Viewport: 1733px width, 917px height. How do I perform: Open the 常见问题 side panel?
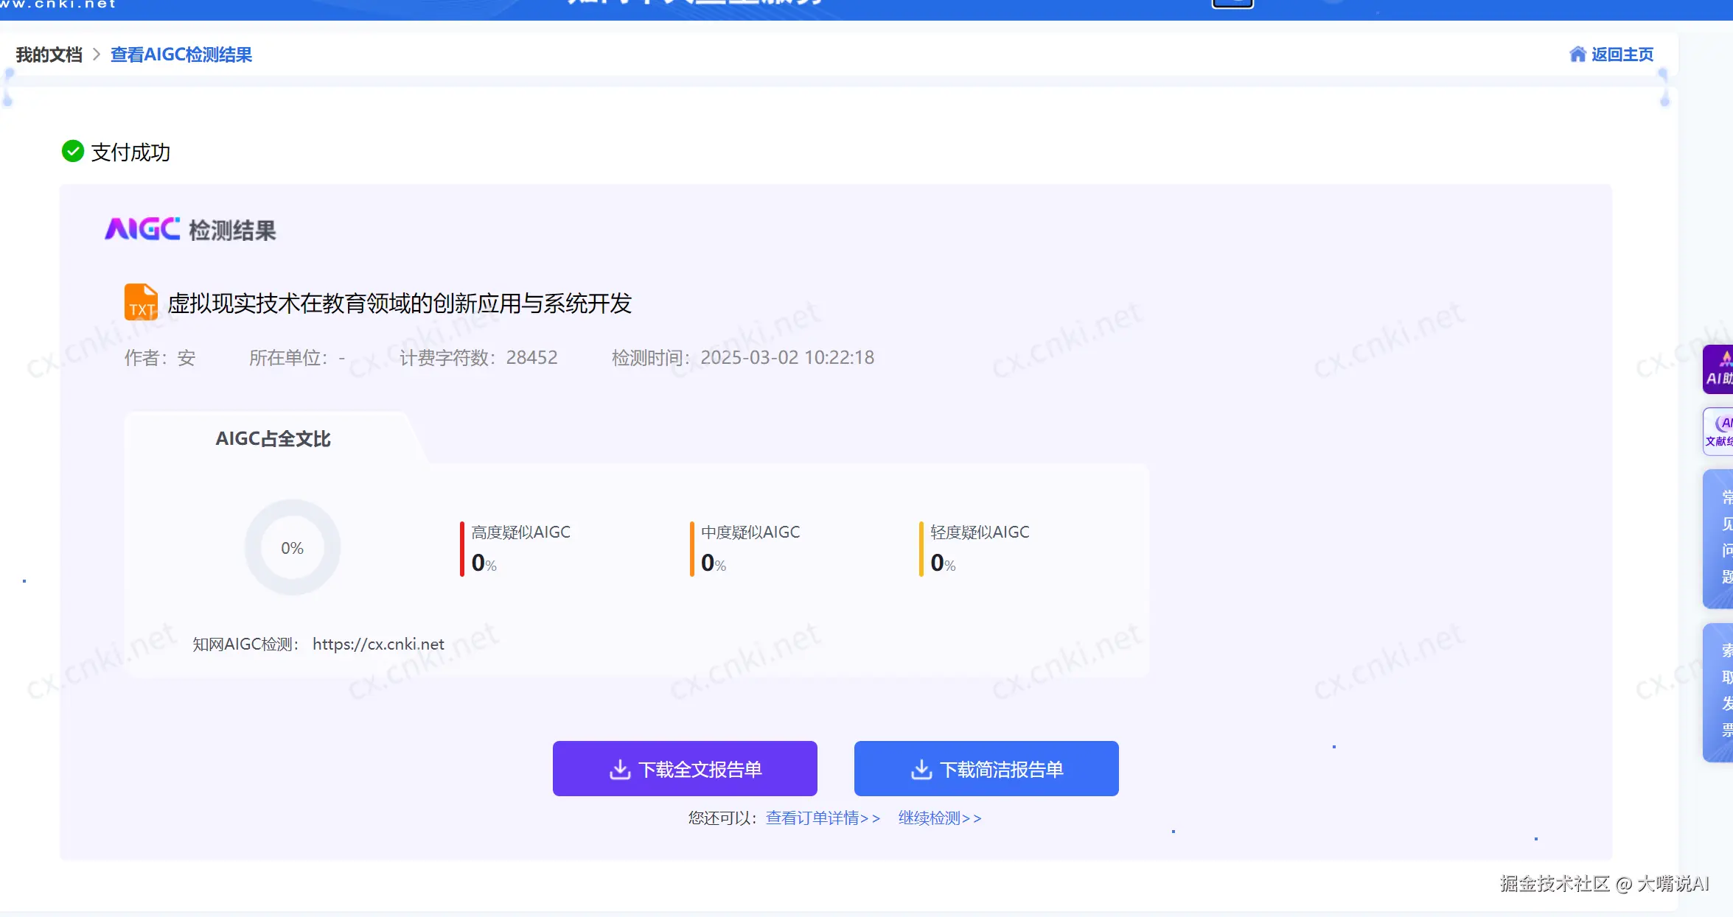(1719, 538)
